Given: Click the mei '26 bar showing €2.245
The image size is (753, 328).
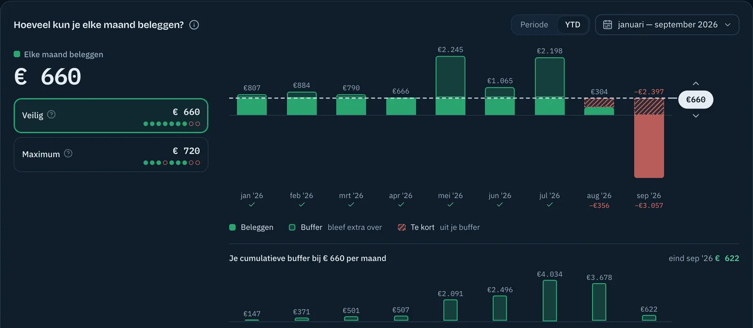Looking at the screenshot, I should pyautogui.click(x=450, y=86).
